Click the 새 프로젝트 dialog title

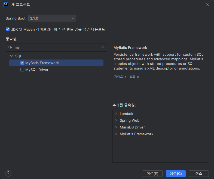click(x=21, y=5)
